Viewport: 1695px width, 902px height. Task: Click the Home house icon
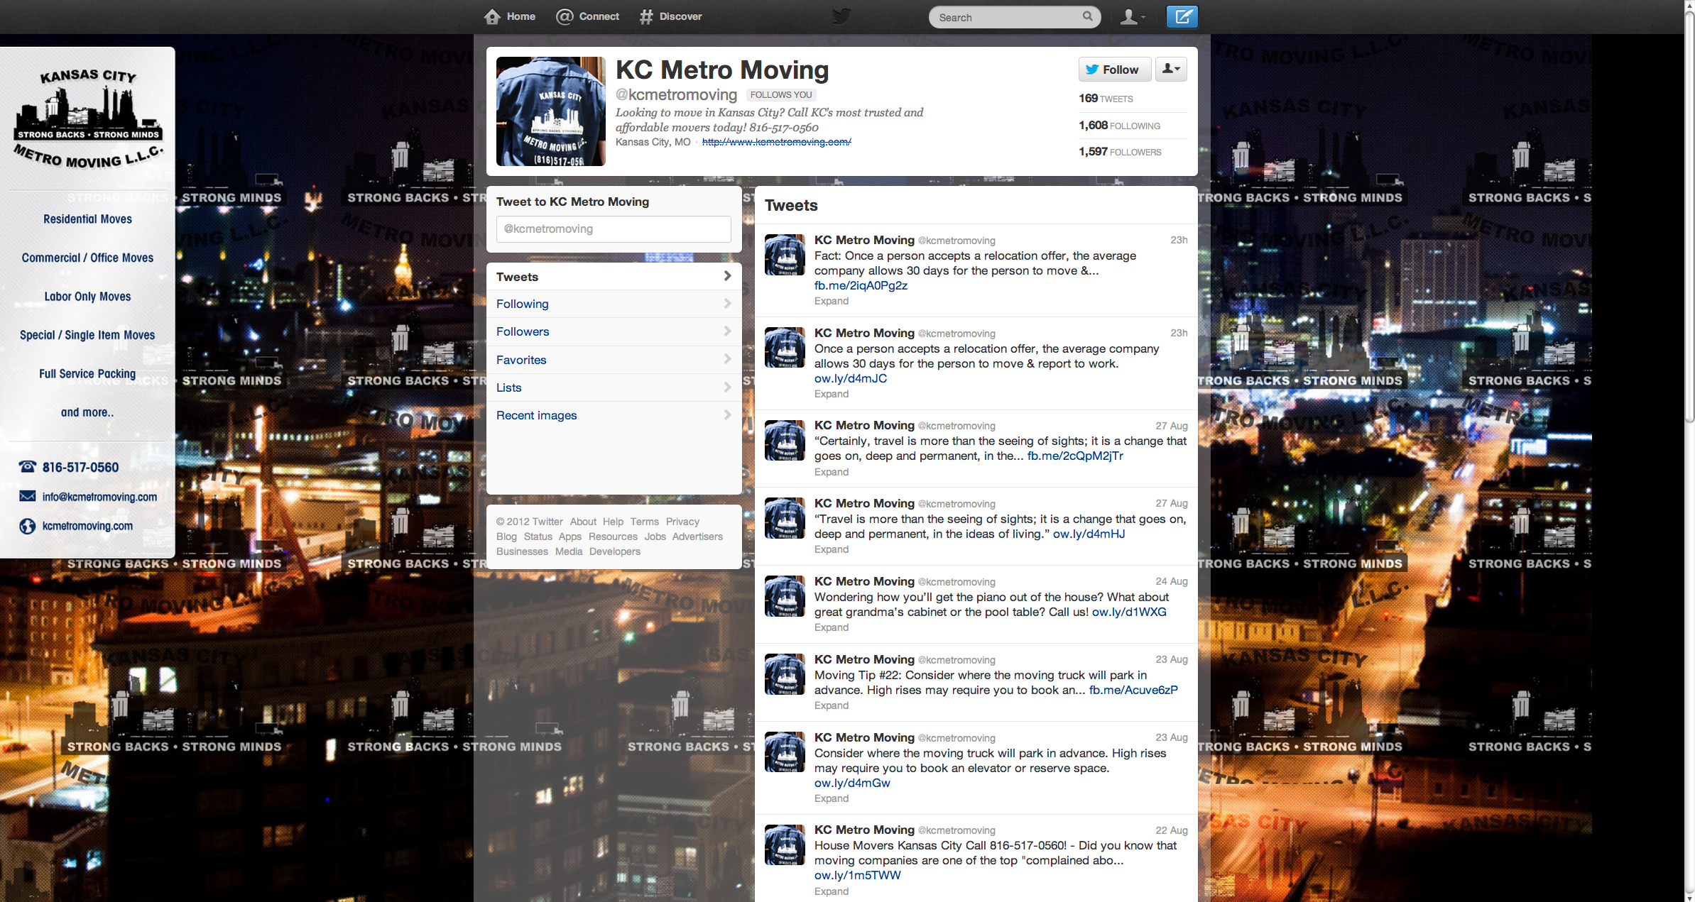click(492, 16)
